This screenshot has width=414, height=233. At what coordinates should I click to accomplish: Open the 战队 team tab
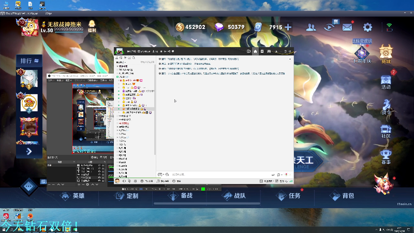click(x=234, y=196)
